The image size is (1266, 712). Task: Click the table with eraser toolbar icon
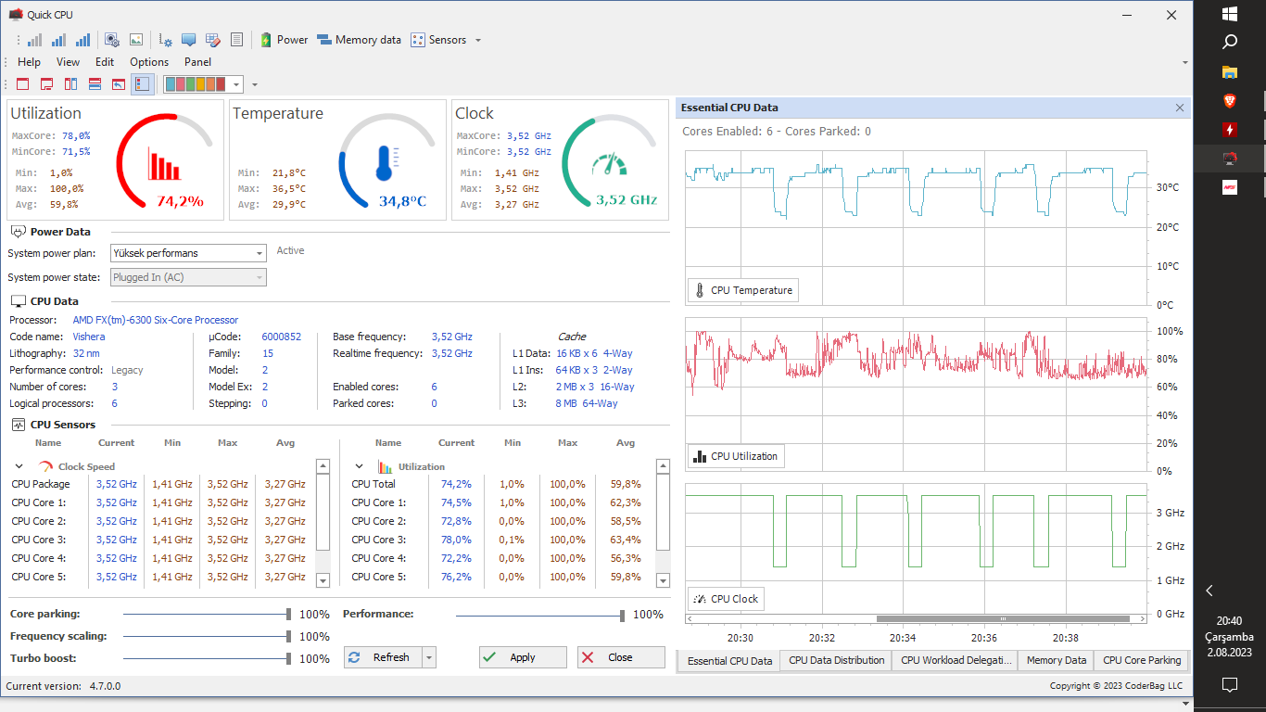[213, 40]
